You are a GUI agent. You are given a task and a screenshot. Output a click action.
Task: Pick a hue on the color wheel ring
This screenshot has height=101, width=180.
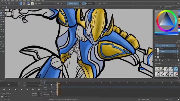[x=166, y=11]
